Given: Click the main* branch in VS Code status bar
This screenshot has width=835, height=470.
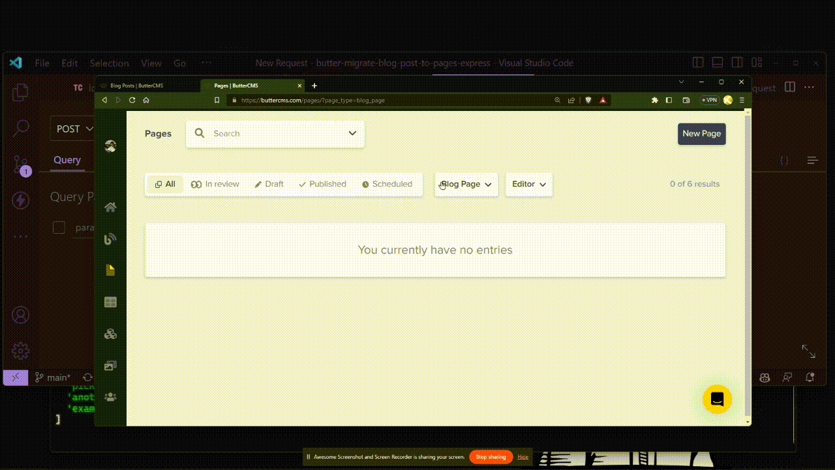Looking at the screenshot, I should coord(53,377).
